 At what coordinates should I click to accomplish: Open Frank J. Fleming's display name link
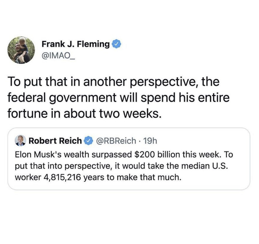[x=75, y=44]
